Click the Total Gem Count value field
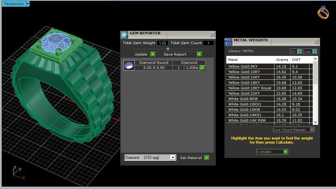The image size is (336, 189). click(x=208, y=43)
